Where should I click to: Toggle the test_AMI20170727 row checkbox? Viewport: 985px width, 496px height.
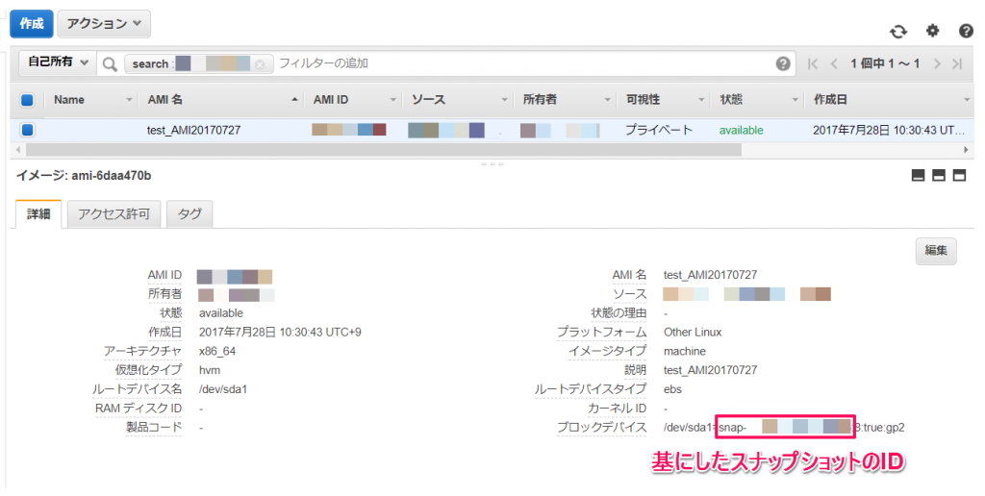[x=27, y=130]
